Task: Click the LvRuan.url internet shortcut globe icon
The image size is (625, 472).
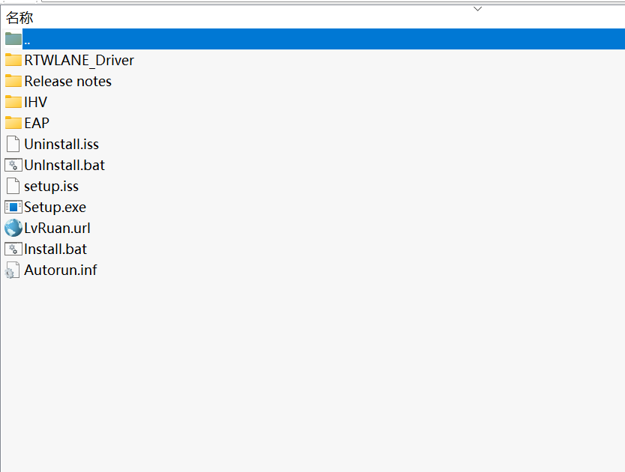Action: pyautogui.click(x=12, y=228)
